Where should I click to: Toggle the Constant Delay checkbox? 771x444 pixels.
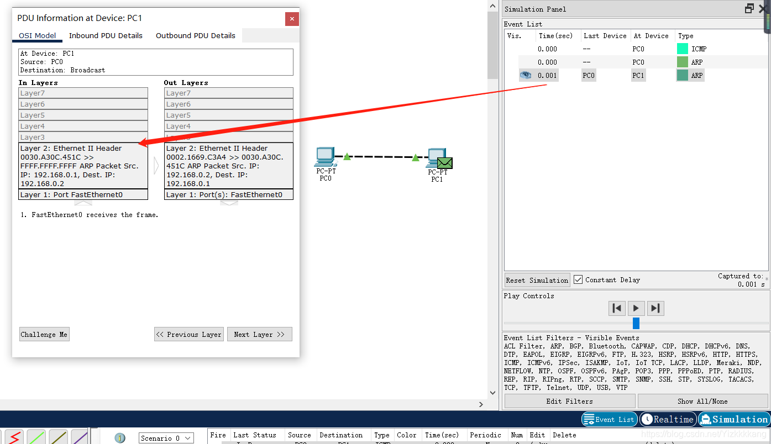pos(578,279)
